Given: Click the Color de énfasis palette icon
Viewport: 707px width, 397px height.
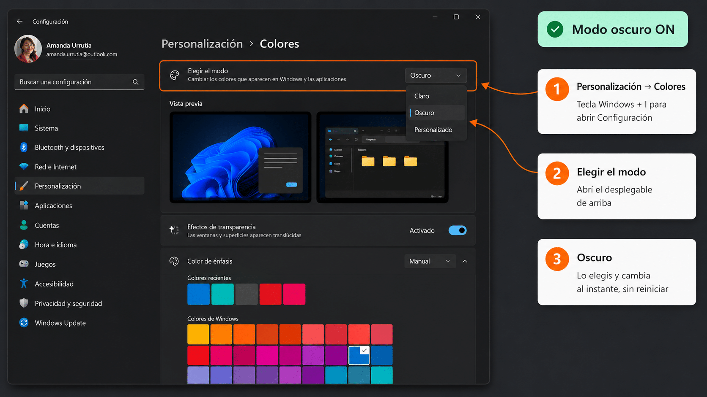Looking at the screenshot, I should coord(174,261).
